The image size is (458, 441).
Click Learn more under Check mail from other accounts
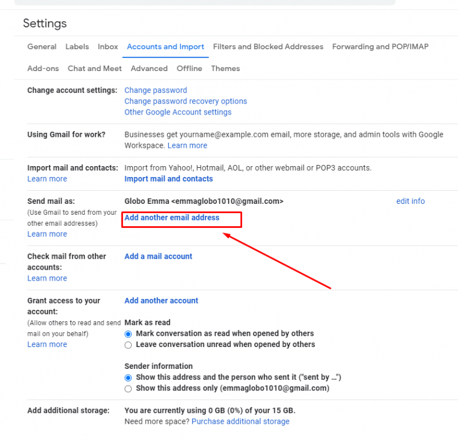point(47,278)
